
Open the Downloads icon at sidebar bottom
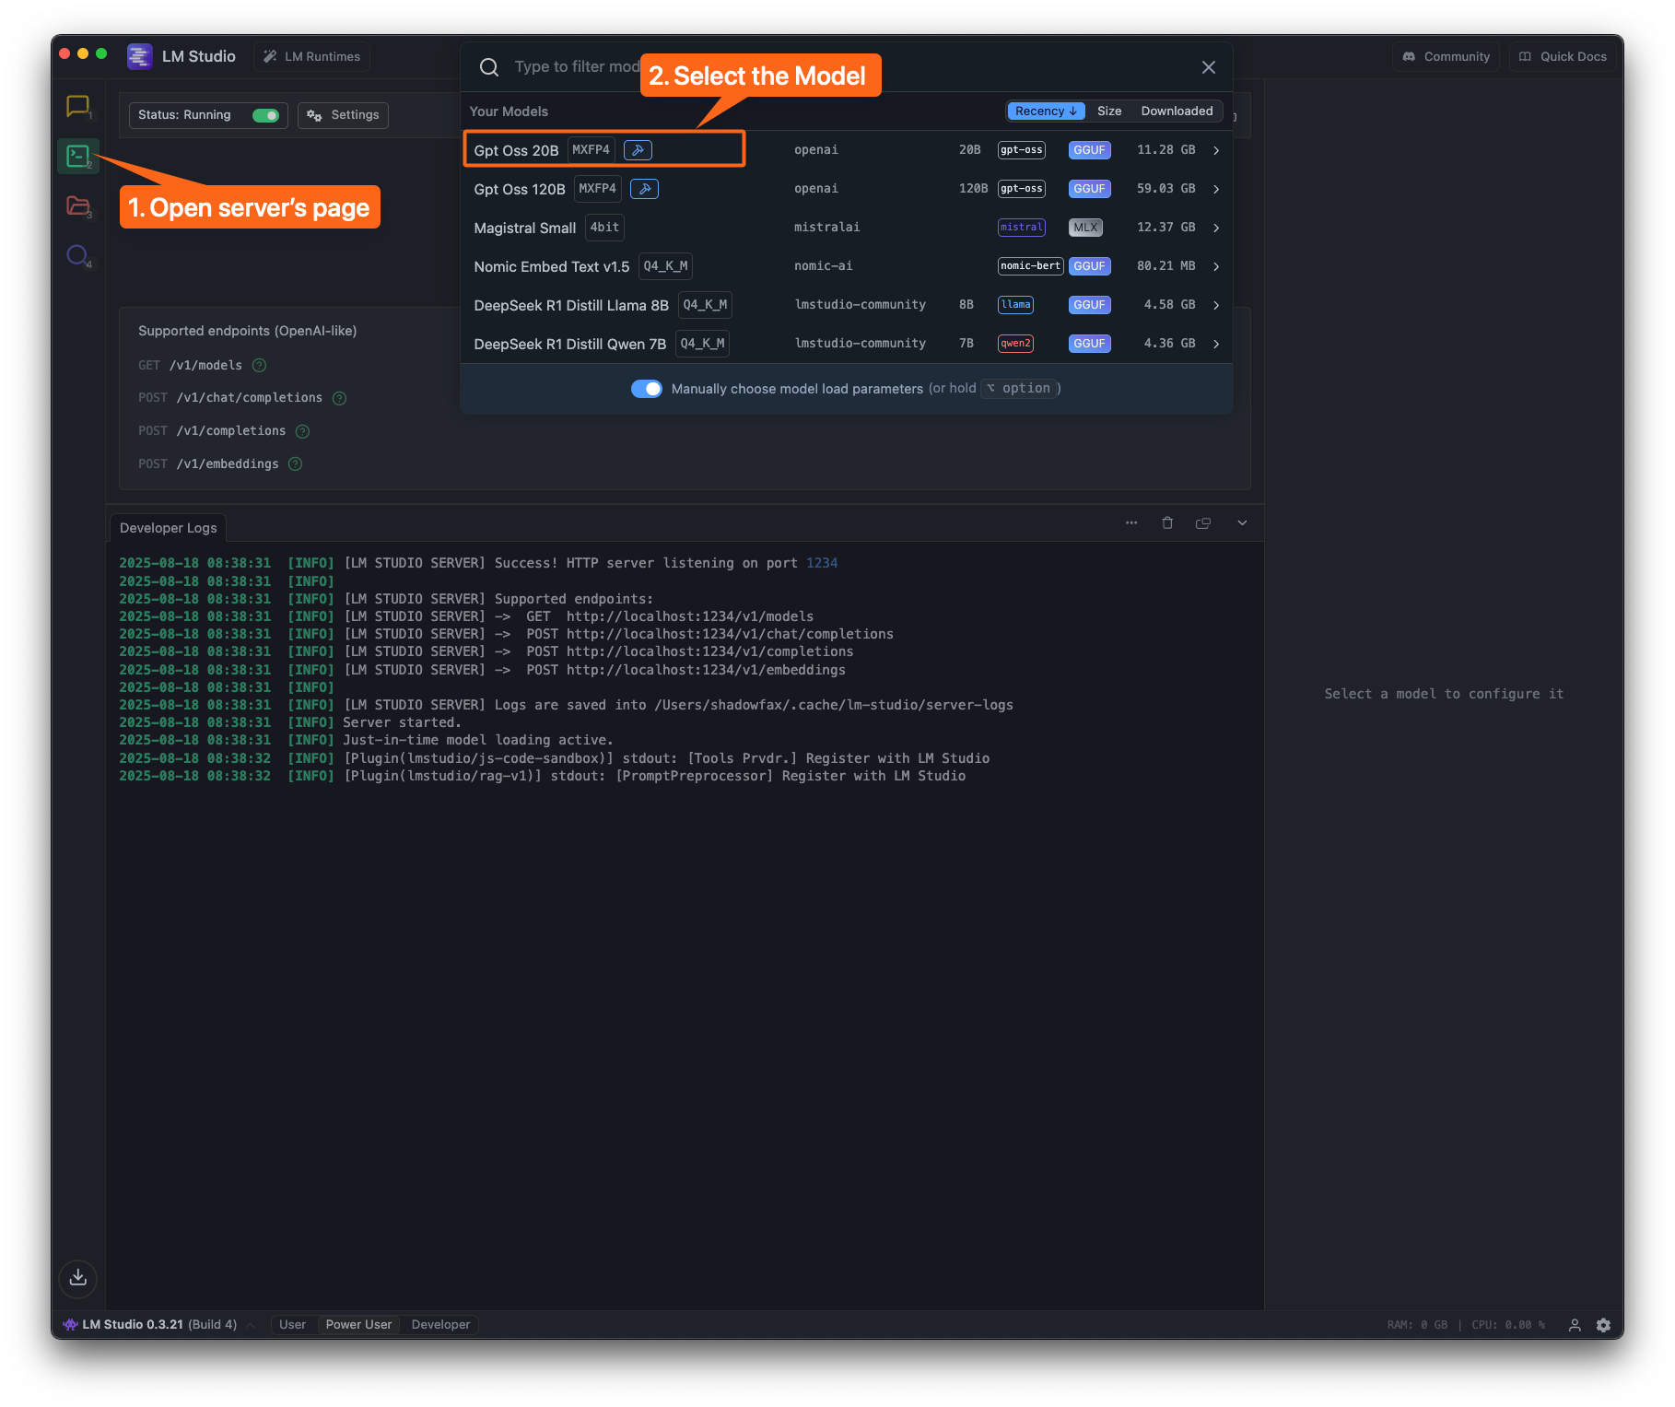tap(78, 1277)
